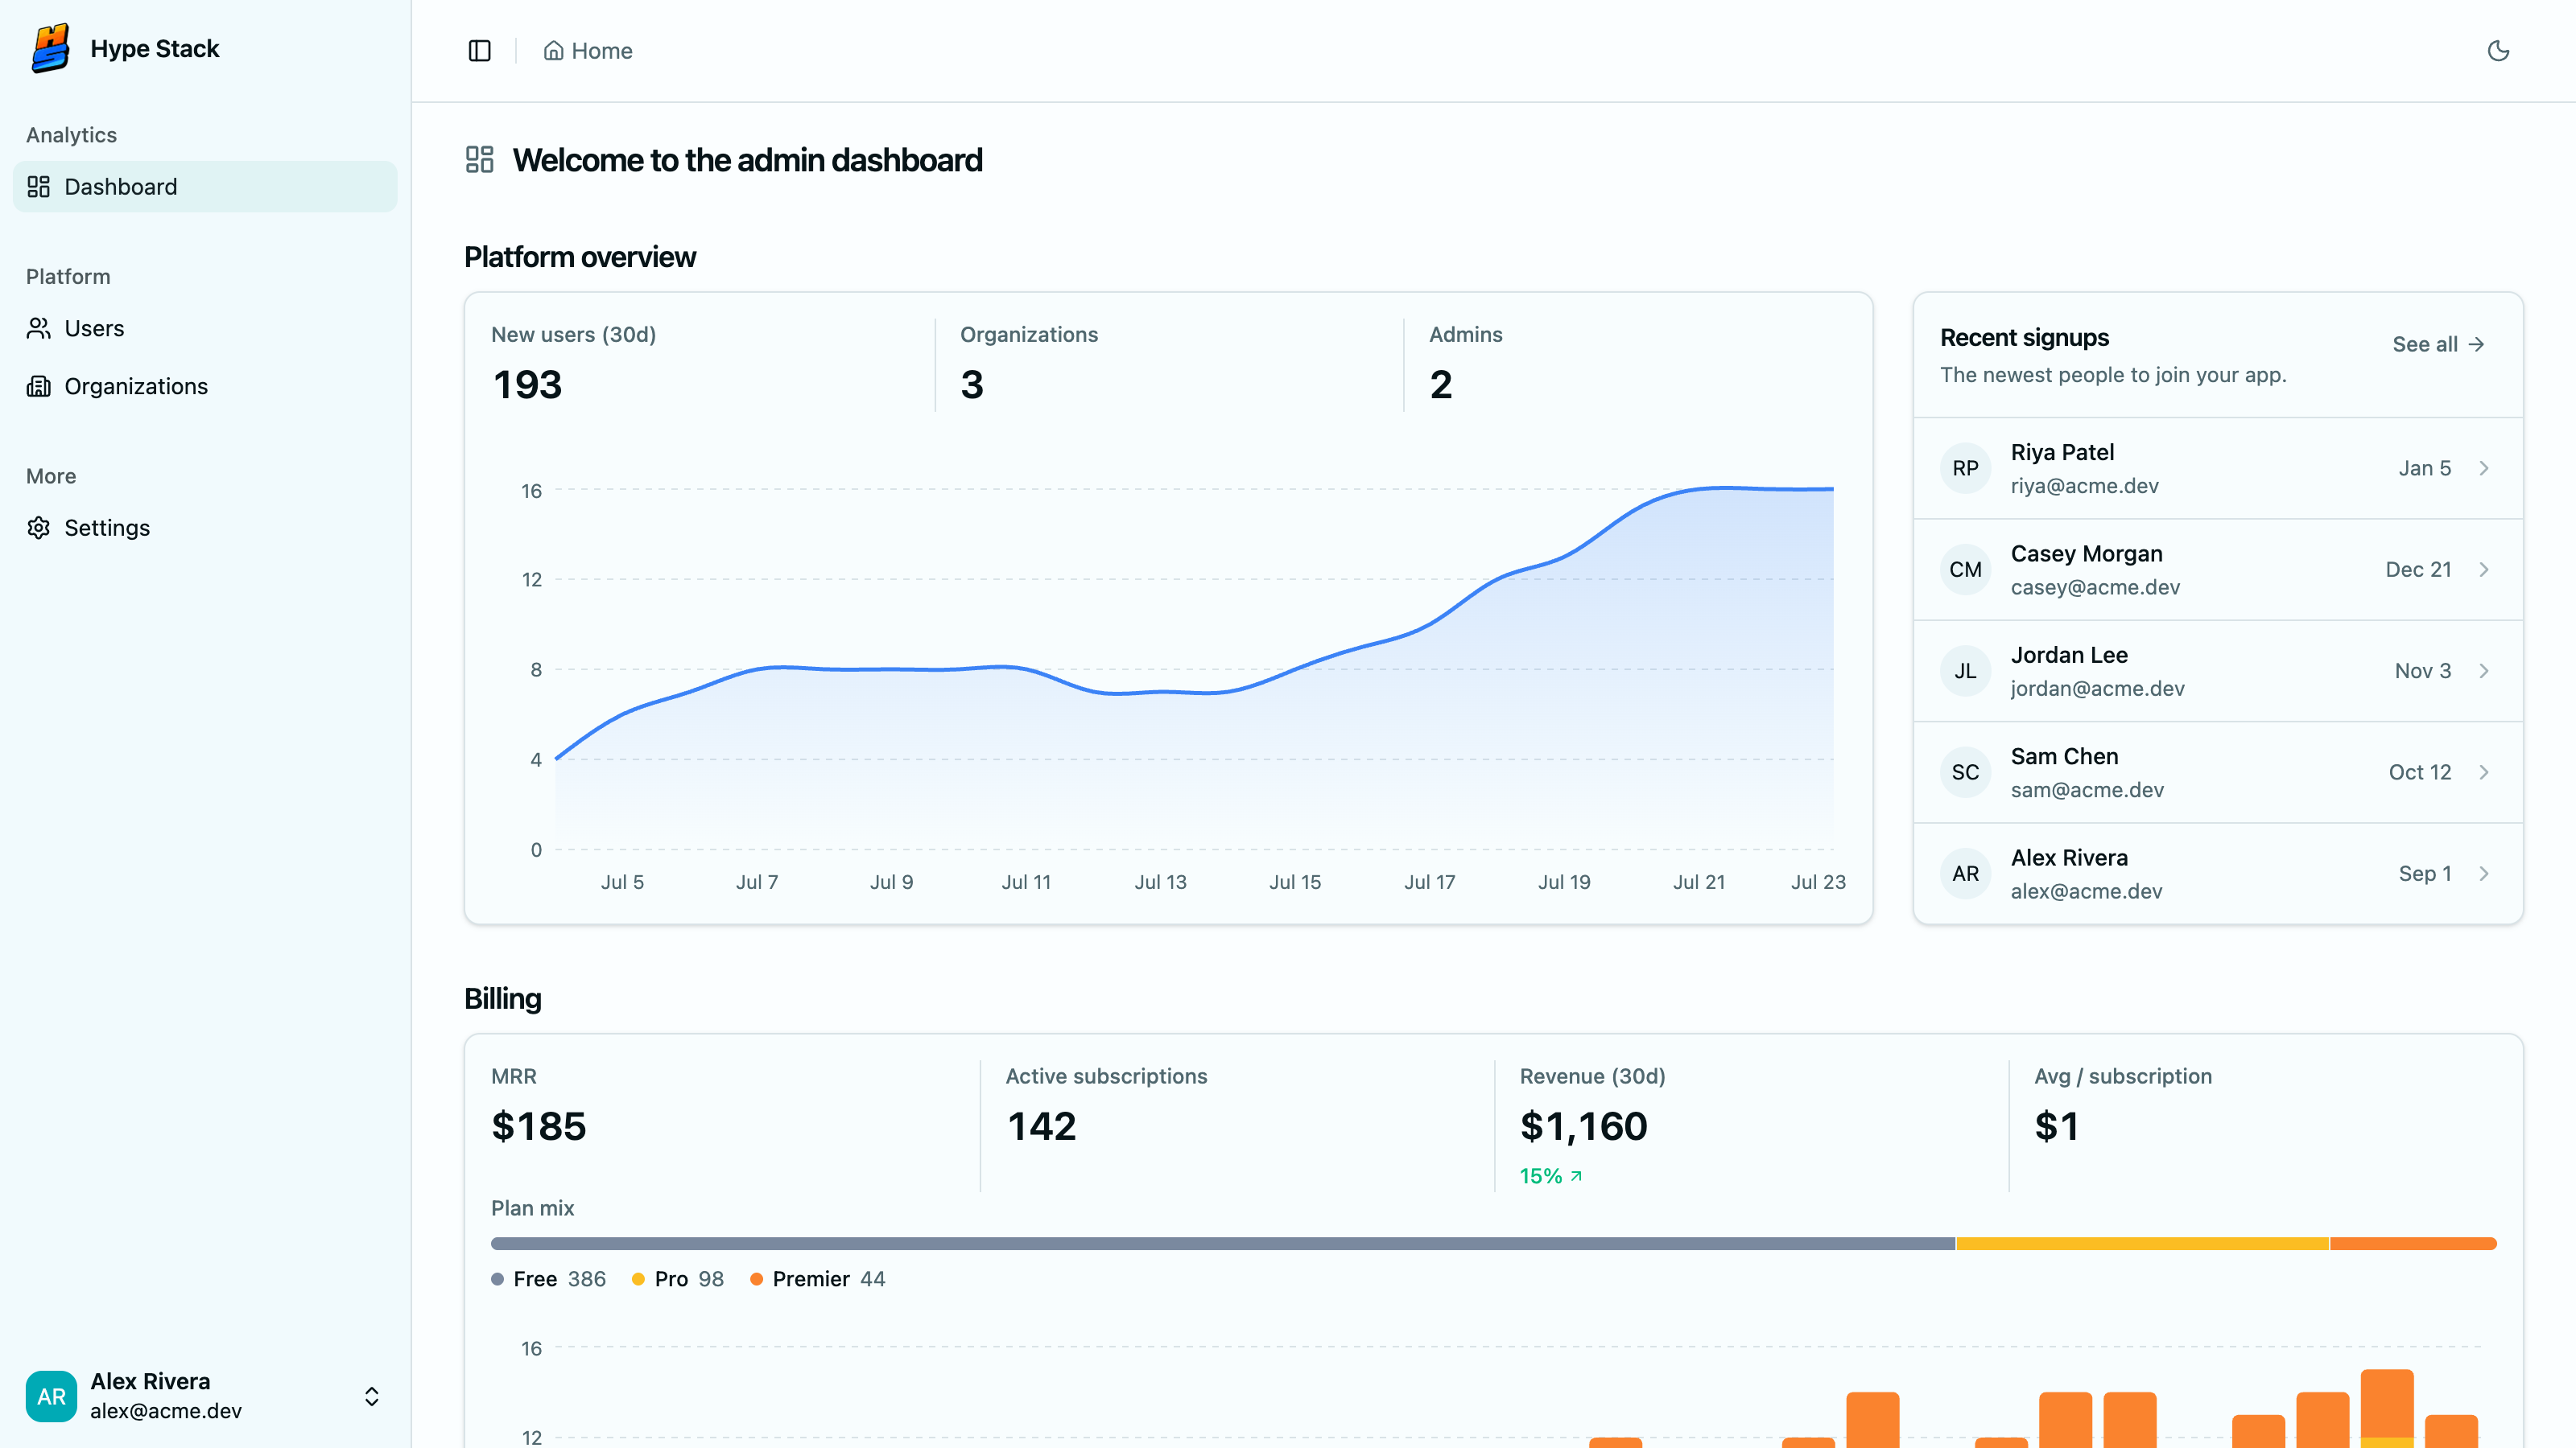Image resolution: width=2576 pixels, height=1448 pixels.
Task: Click the Platform overview heading
Action: [x=580, y=257]
